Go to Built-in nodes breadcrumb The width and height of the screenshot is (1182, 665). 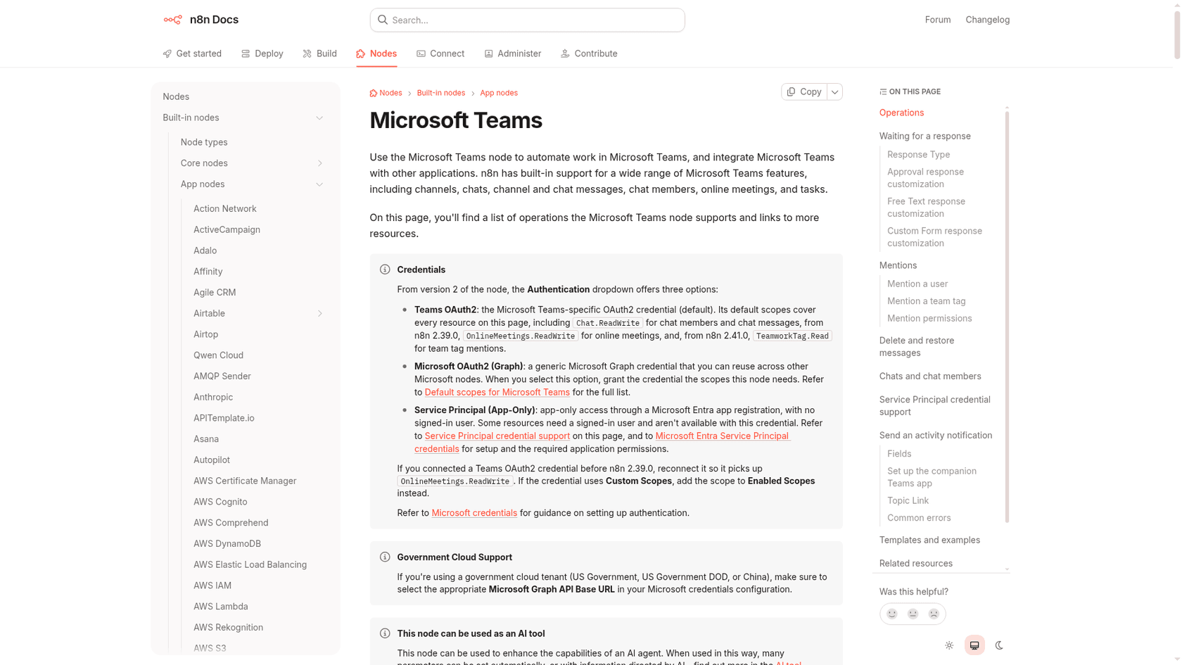(x=440, y=93)
